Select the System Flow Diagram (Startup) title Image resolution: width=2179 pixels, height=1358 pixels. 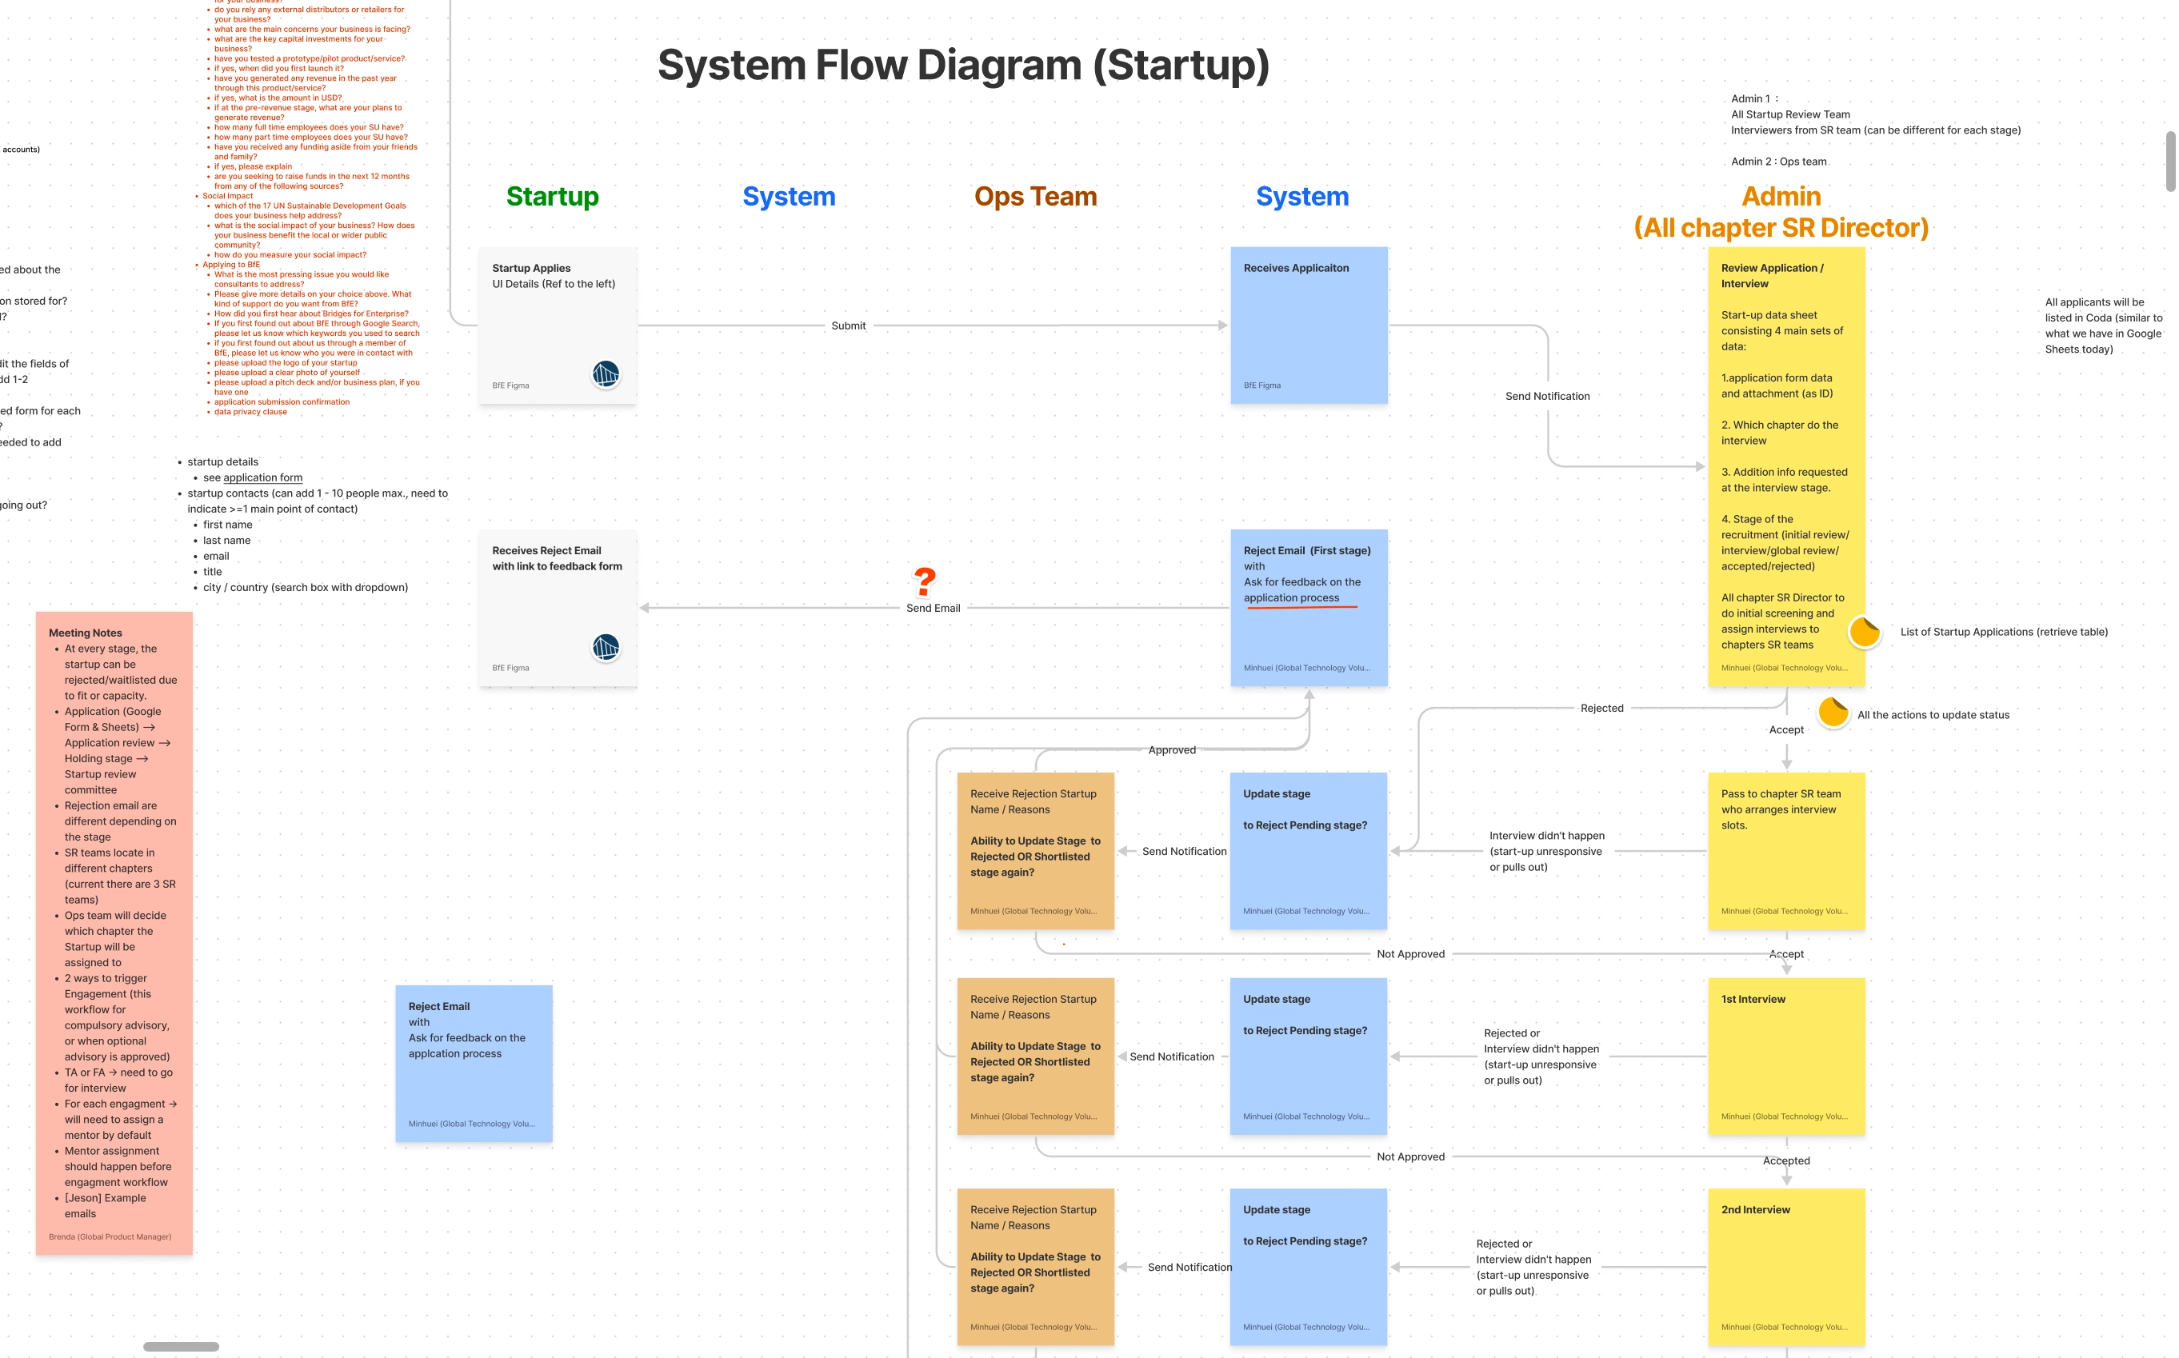[x=963, y=65]
